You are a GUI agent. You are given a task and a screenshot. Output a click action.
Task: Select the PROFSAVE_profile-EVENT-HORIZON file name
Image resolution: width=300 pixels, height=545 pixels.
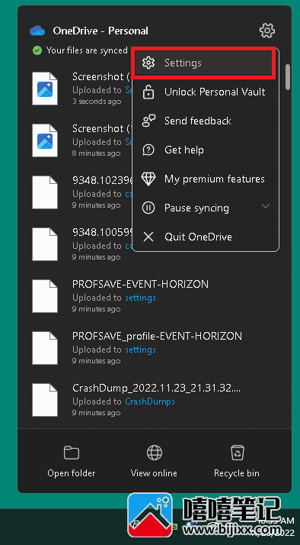coord(157,336)
